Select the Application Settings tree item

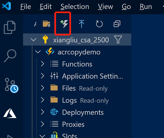point(77,76)
